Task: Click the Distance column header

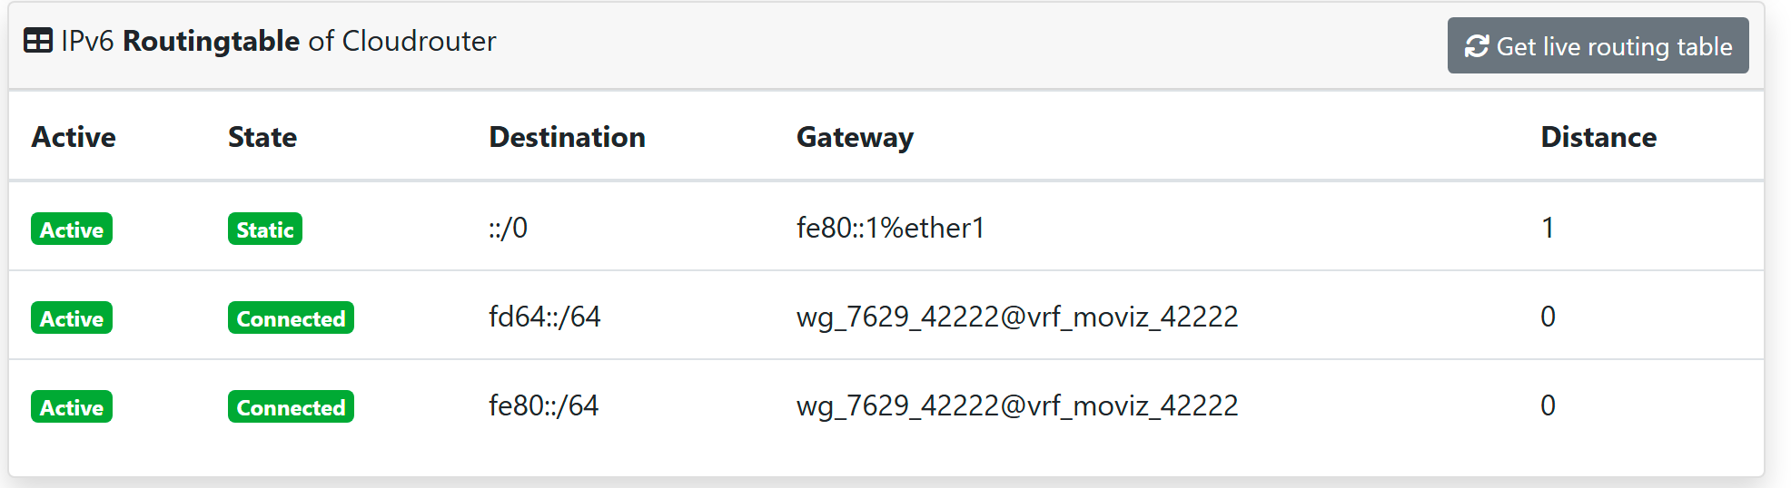Action: [1598, 137]
